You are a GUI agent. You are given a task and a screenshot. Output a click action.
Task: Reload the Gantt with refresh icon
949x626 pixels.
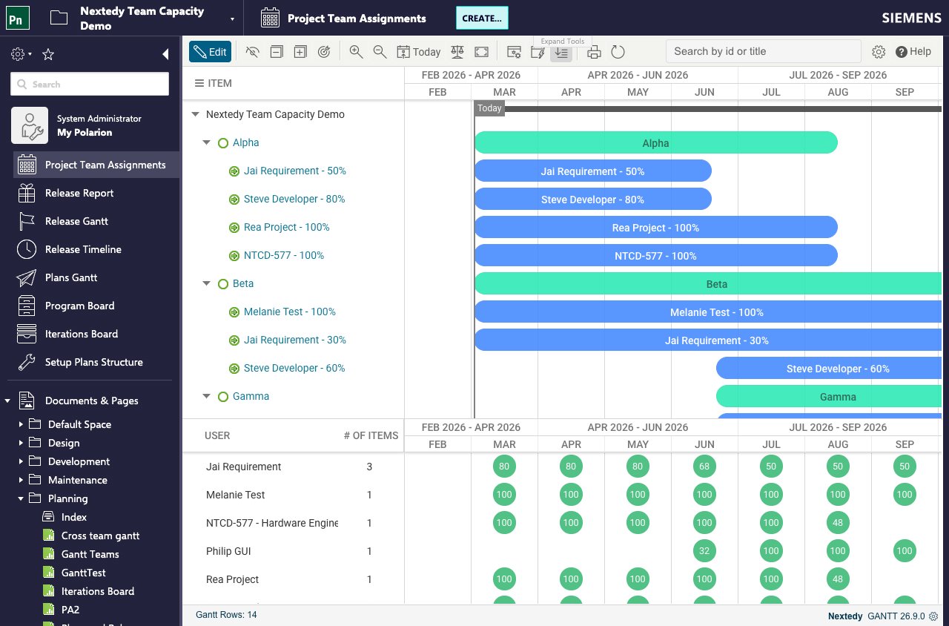click(618, 52)
